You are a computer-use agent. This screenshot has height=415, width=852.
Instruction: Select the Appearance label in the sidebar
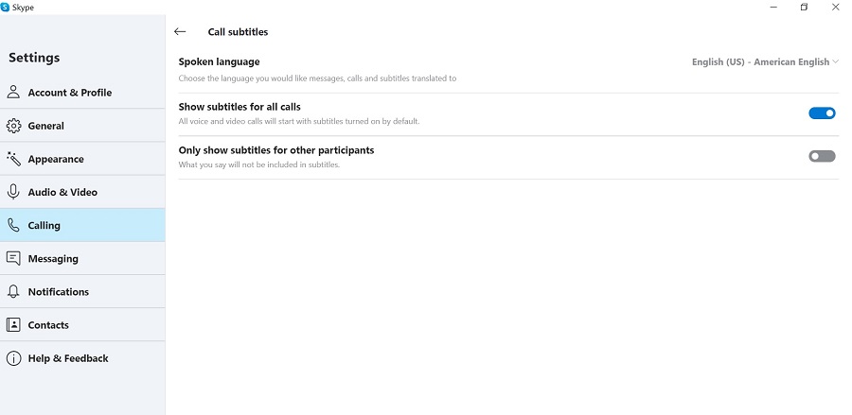pos(56,159)
